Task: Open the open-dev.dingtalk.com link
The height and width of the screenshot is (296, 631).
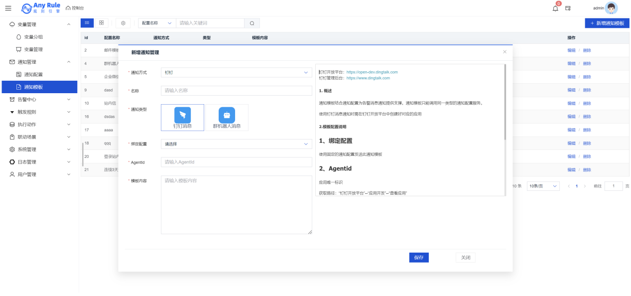Action: click(x=372, y=72)
